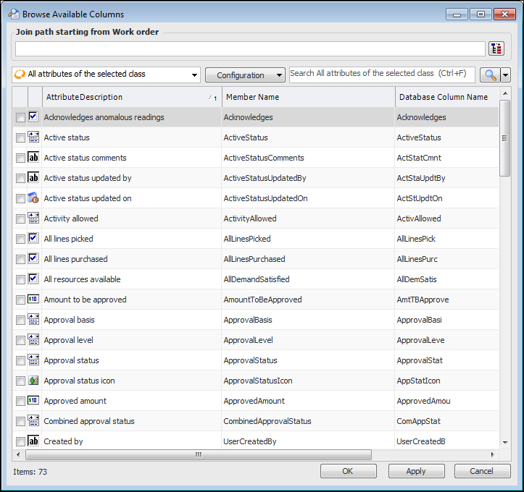524x492 pixels.
Task: Enable the checkbox for Approved amount
Action: click(20, 401)
